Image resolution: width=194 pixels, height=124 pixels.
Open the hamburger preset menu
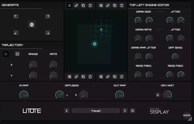(132, 111)
